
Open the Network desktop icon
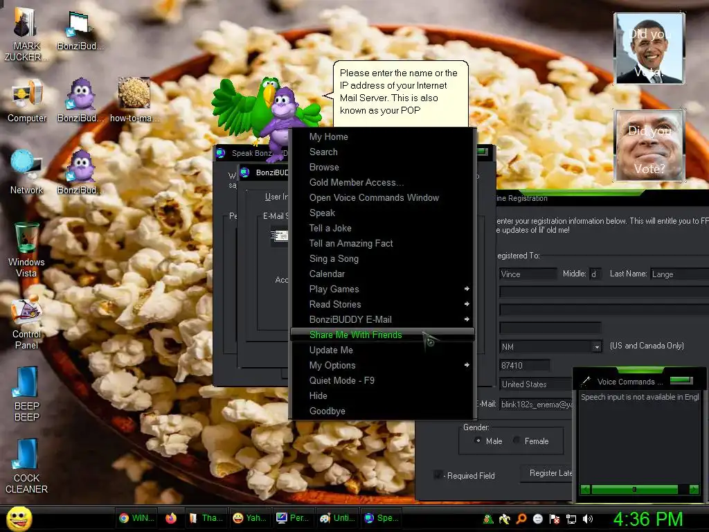[x=26, y=172]
